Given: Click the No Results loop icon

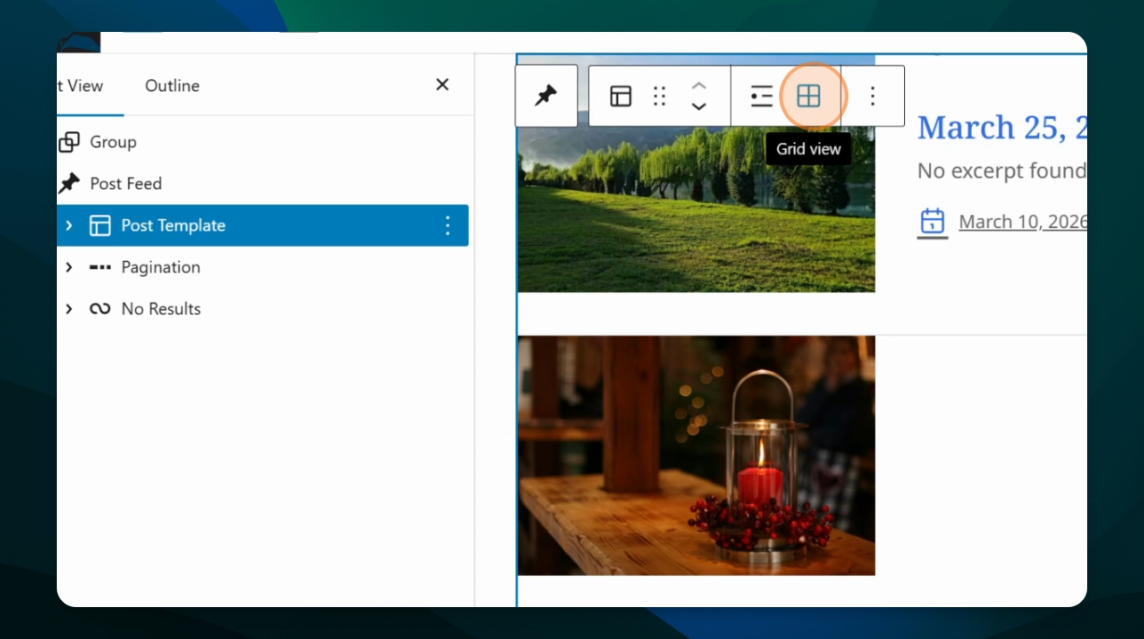Looking at the screenshot, I should point(99,309).
